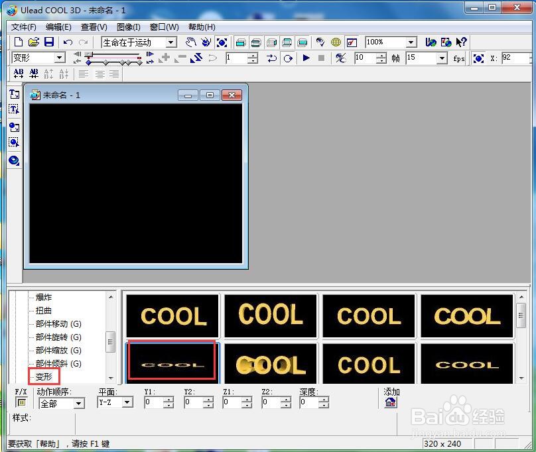Open the Ulead website globe icon
Screen dimensions: 536x452
(431, 42)
